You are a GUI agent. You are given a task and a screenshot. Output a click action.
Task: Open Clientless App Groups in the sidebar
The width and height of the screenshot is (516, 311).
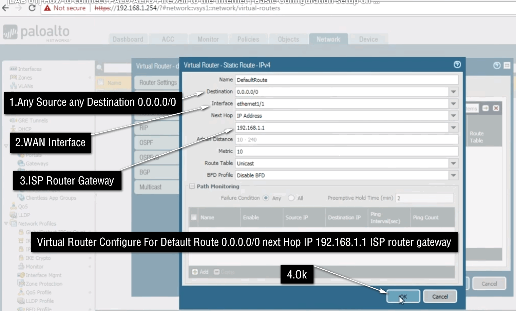click(x=51, y=198)
